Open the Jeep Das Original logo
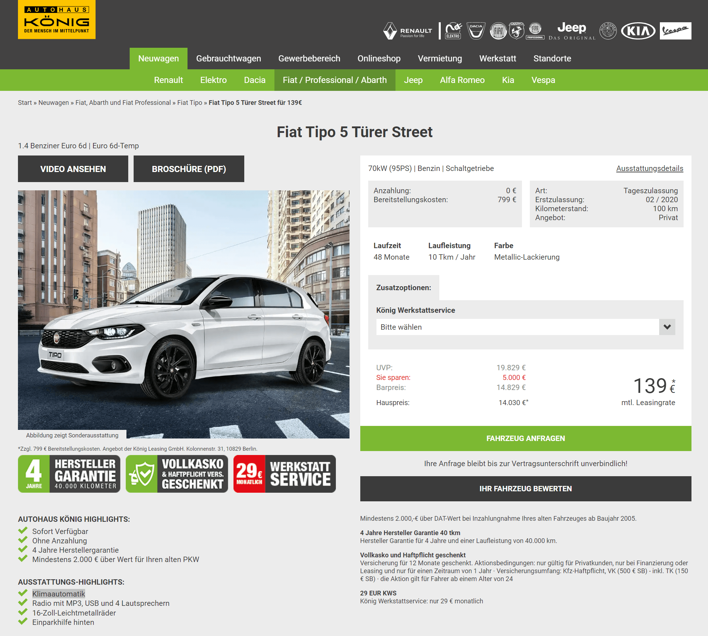This screenshot has height=636, width=708. 572,31
